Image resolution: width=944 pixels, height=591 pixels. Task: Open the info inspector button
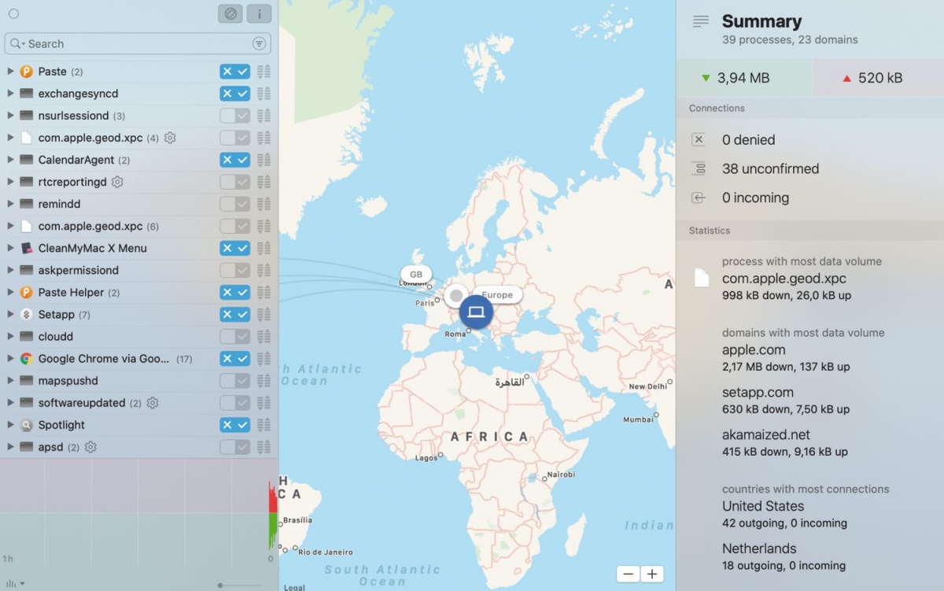pos(259,14)
